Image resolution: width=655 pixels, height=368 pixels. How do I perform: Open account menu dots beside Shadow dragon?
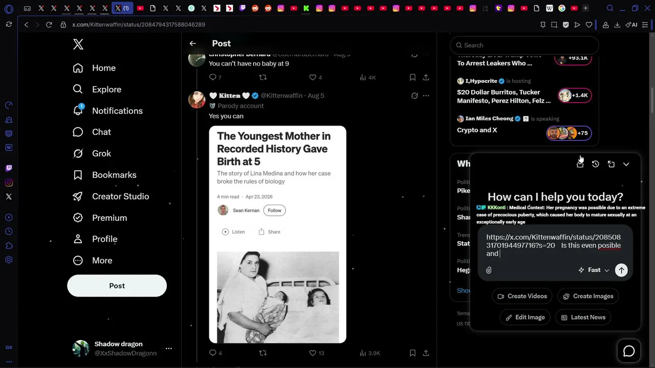168,349
